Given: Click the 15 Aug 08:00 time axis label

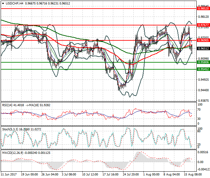Looking at the screenshot, I should 193,175.
